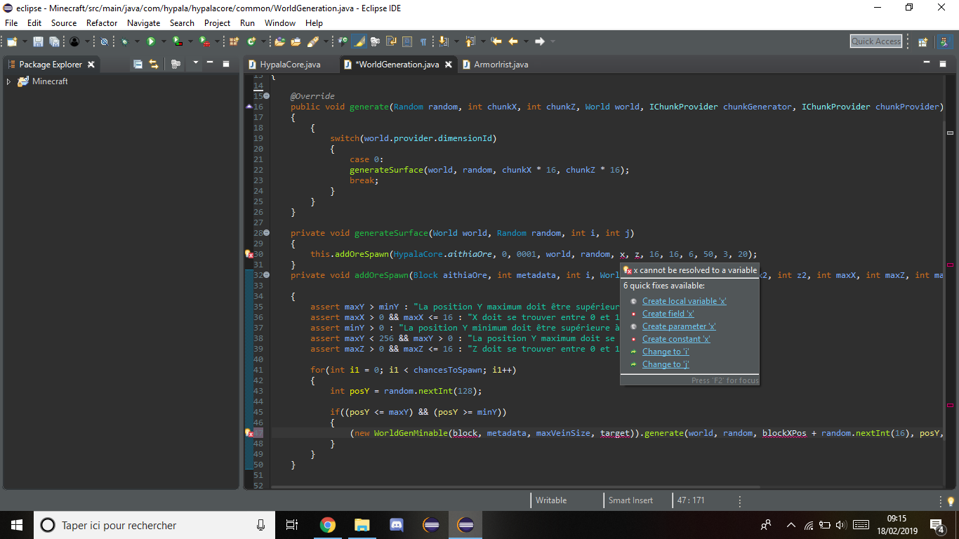Click the error quick-fix marker on line 30
Screen dimensions: 959x539
click(x=249, y=254)
